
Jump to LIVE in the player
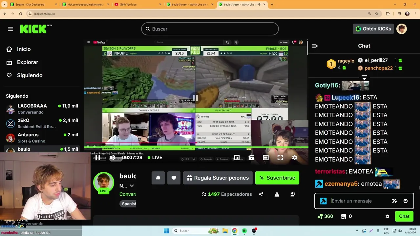coord(155,158)
